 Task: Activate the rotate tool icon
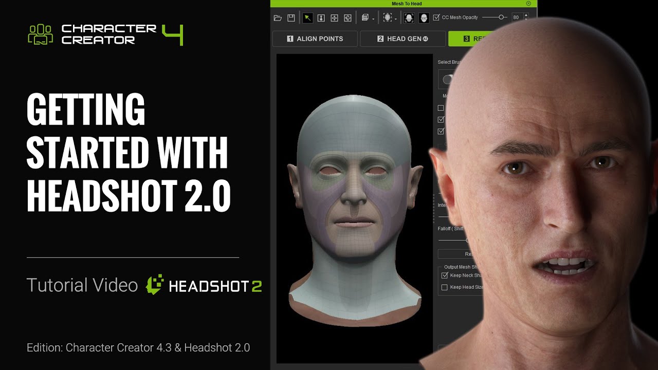tap(348, 18)
